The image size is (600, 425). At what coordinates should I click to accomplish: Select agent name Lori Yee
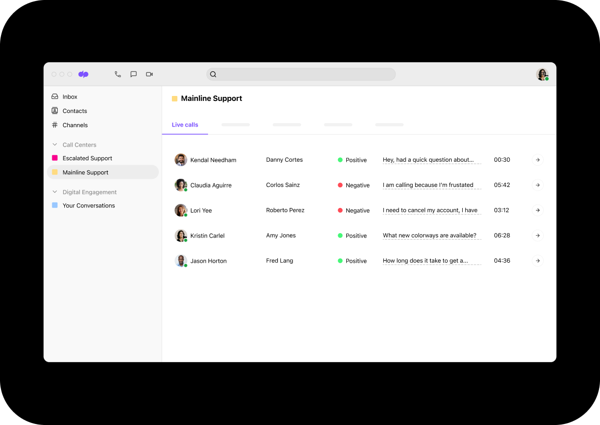tap(201, 210)
